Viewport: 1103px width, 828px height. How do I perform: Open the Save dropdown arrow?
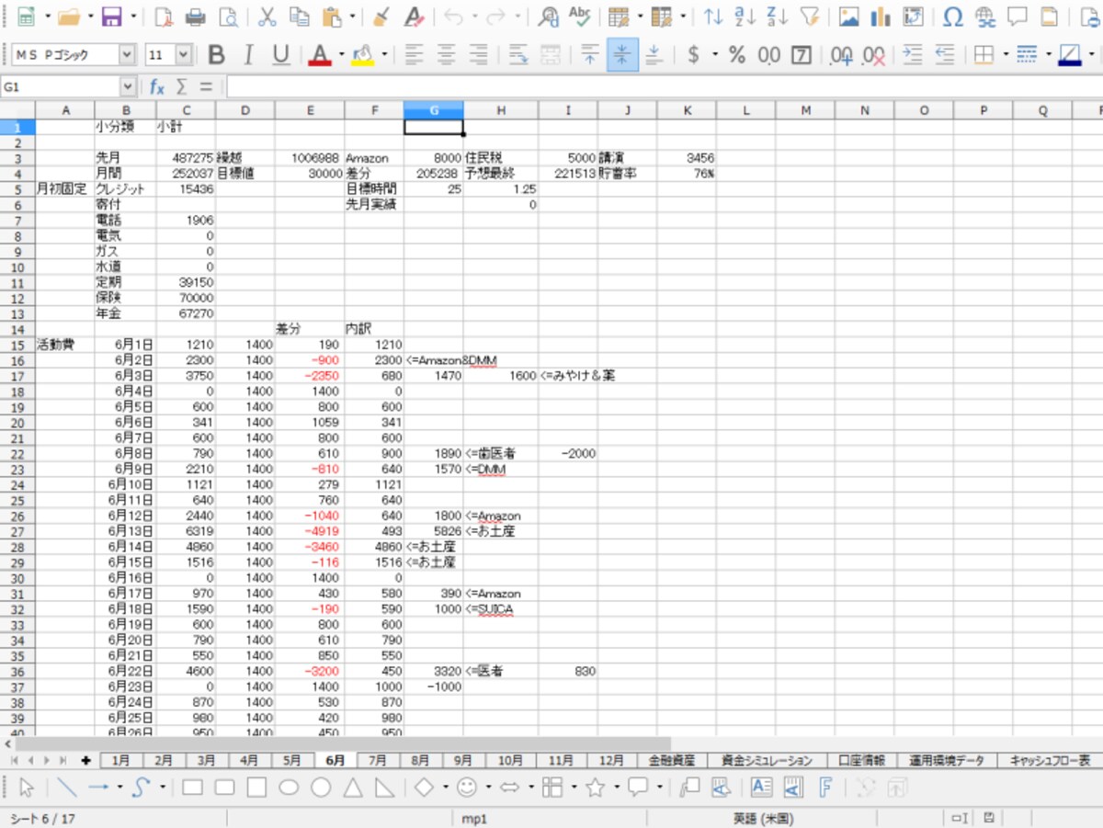tap(133, 17)
